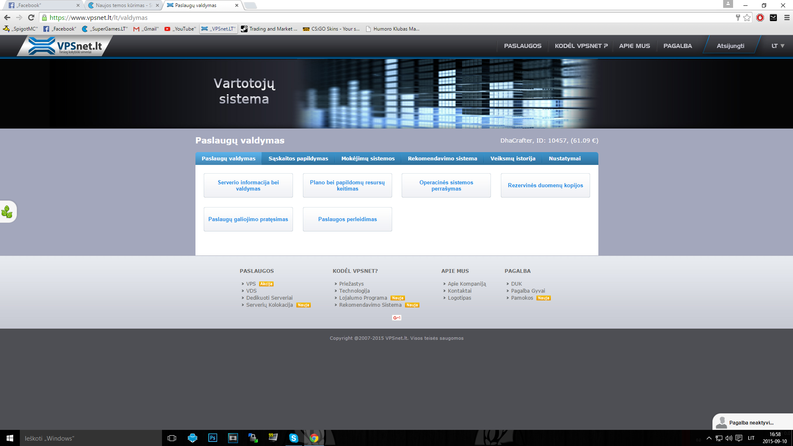Close the Paslaugų valdymas browser tab
The height and width of the screenshot is (446, 793).
coord(236,5)
